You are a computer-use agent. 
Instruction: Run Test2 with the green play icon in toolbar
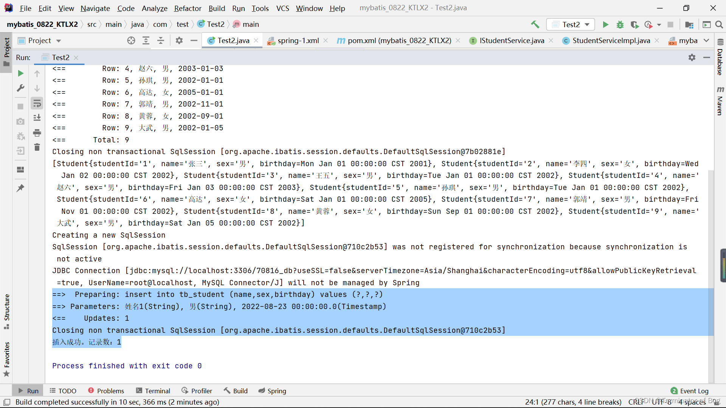[605, 25]
